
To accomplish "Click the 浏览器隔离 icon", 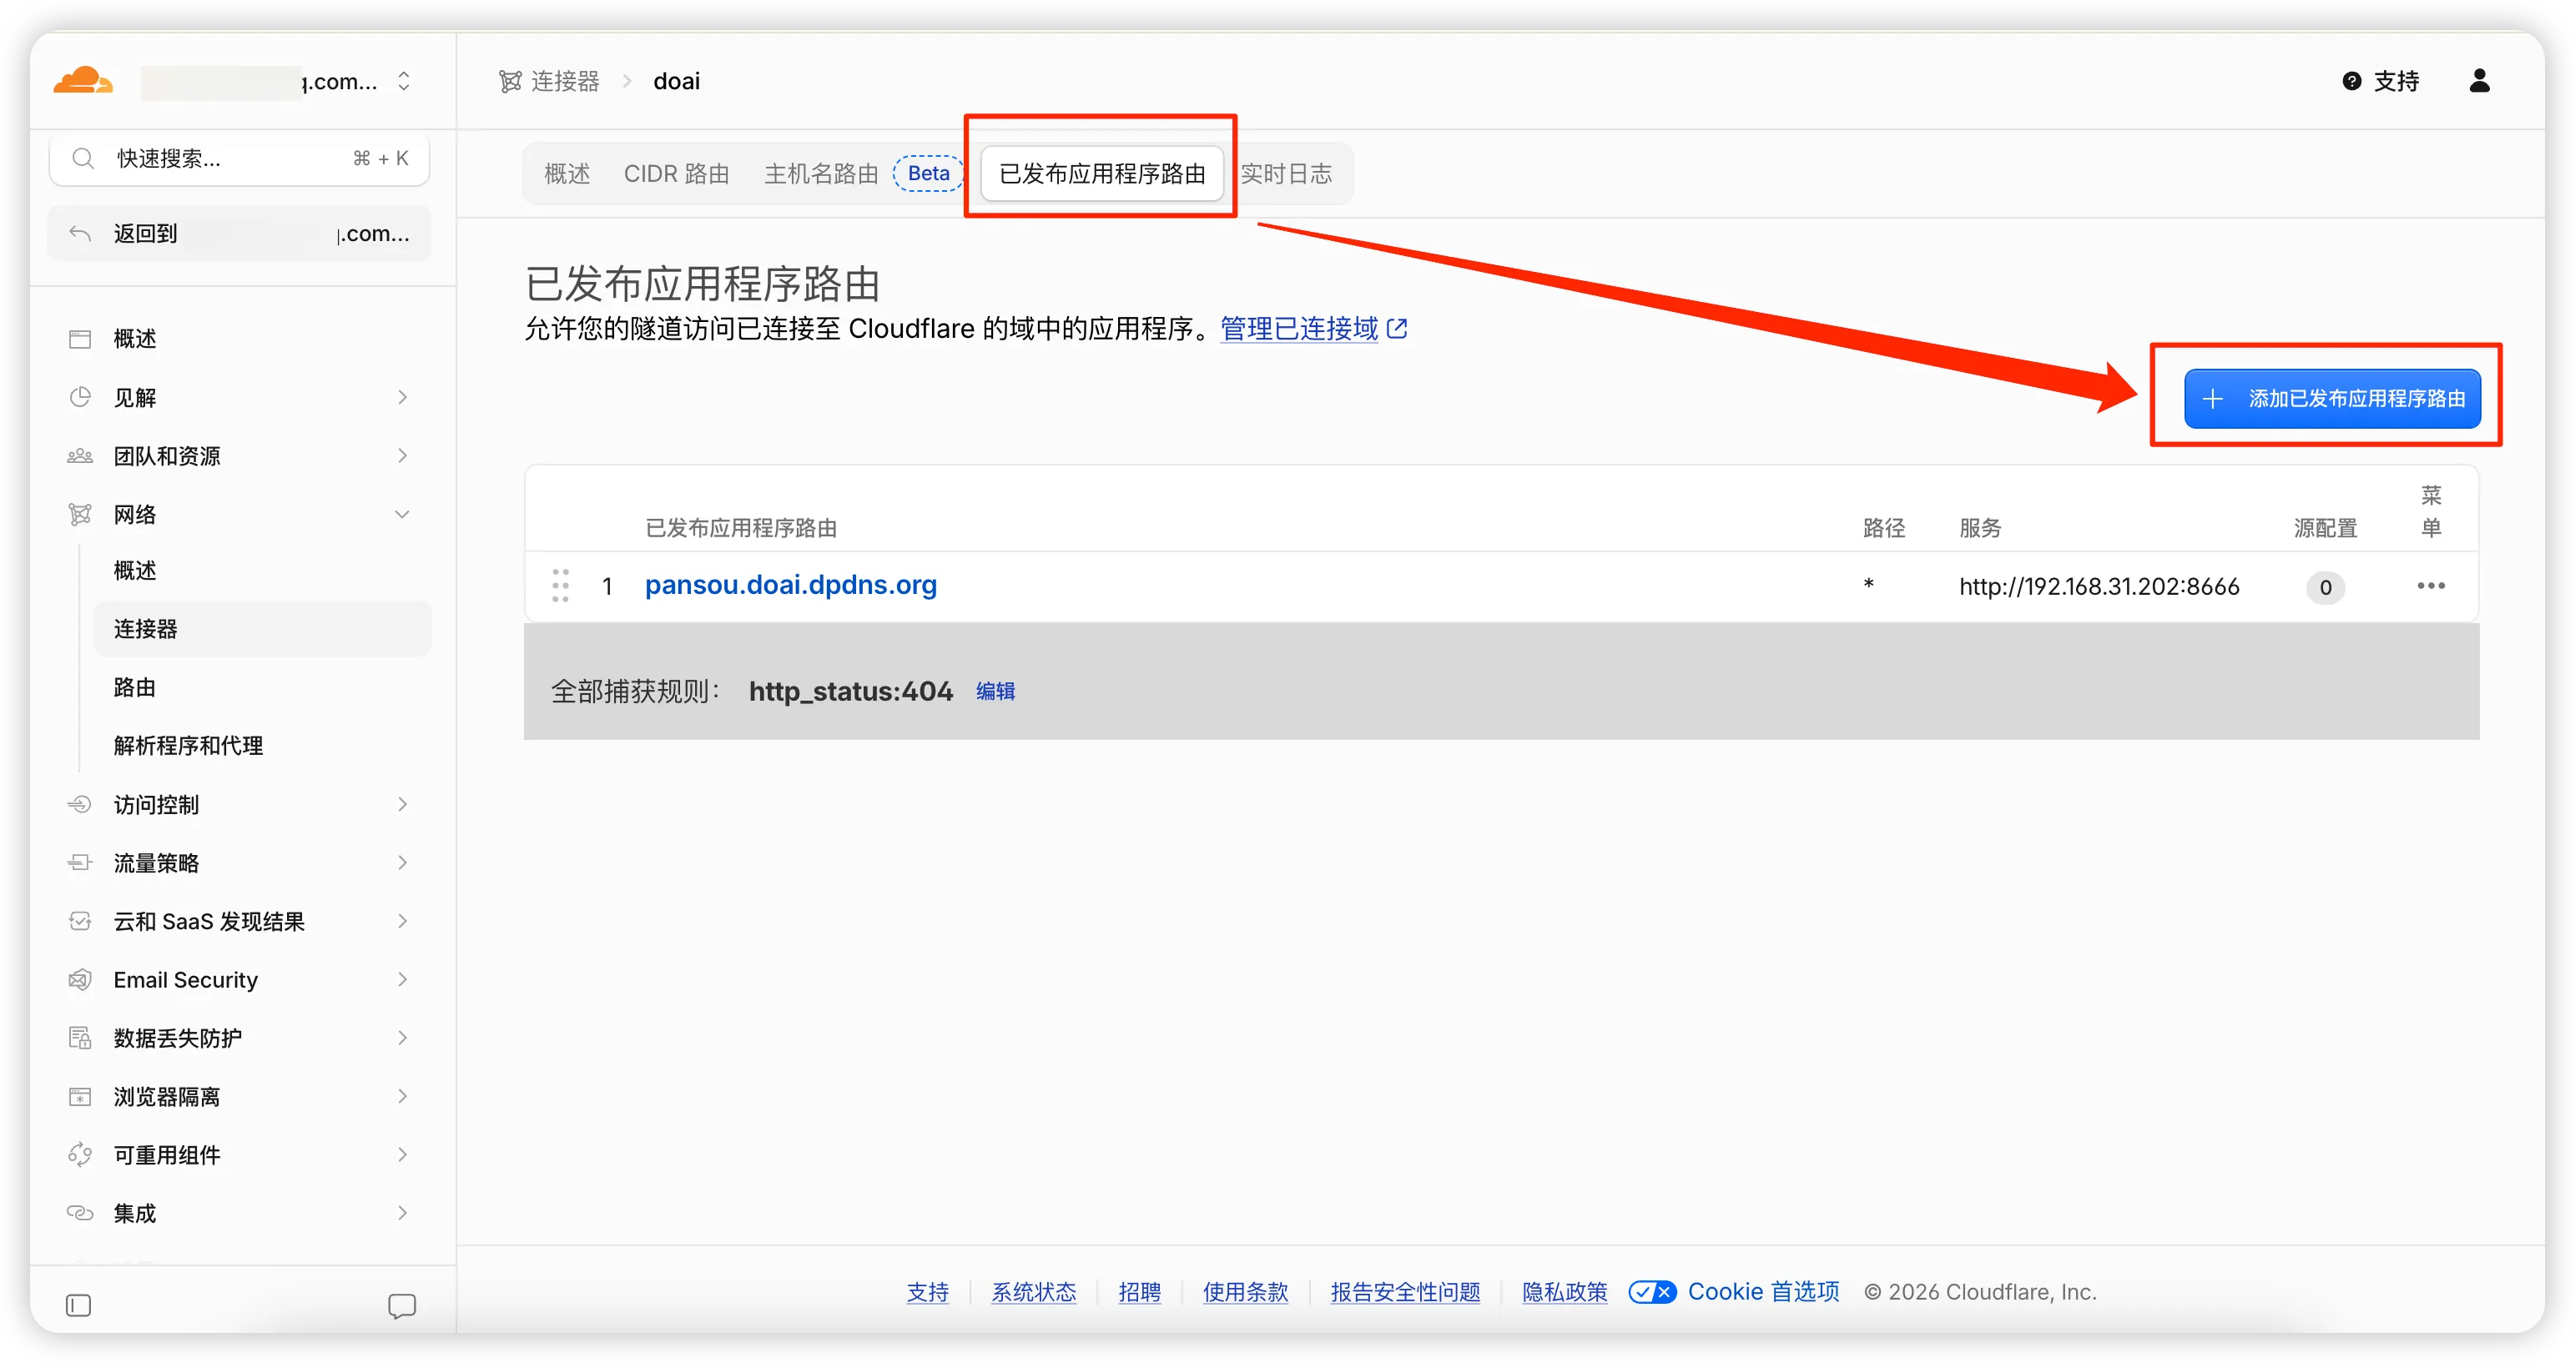I will point(80,1096).
